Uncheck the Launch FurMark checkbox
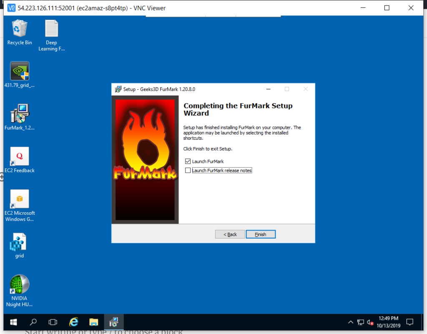 click(188, 161)
